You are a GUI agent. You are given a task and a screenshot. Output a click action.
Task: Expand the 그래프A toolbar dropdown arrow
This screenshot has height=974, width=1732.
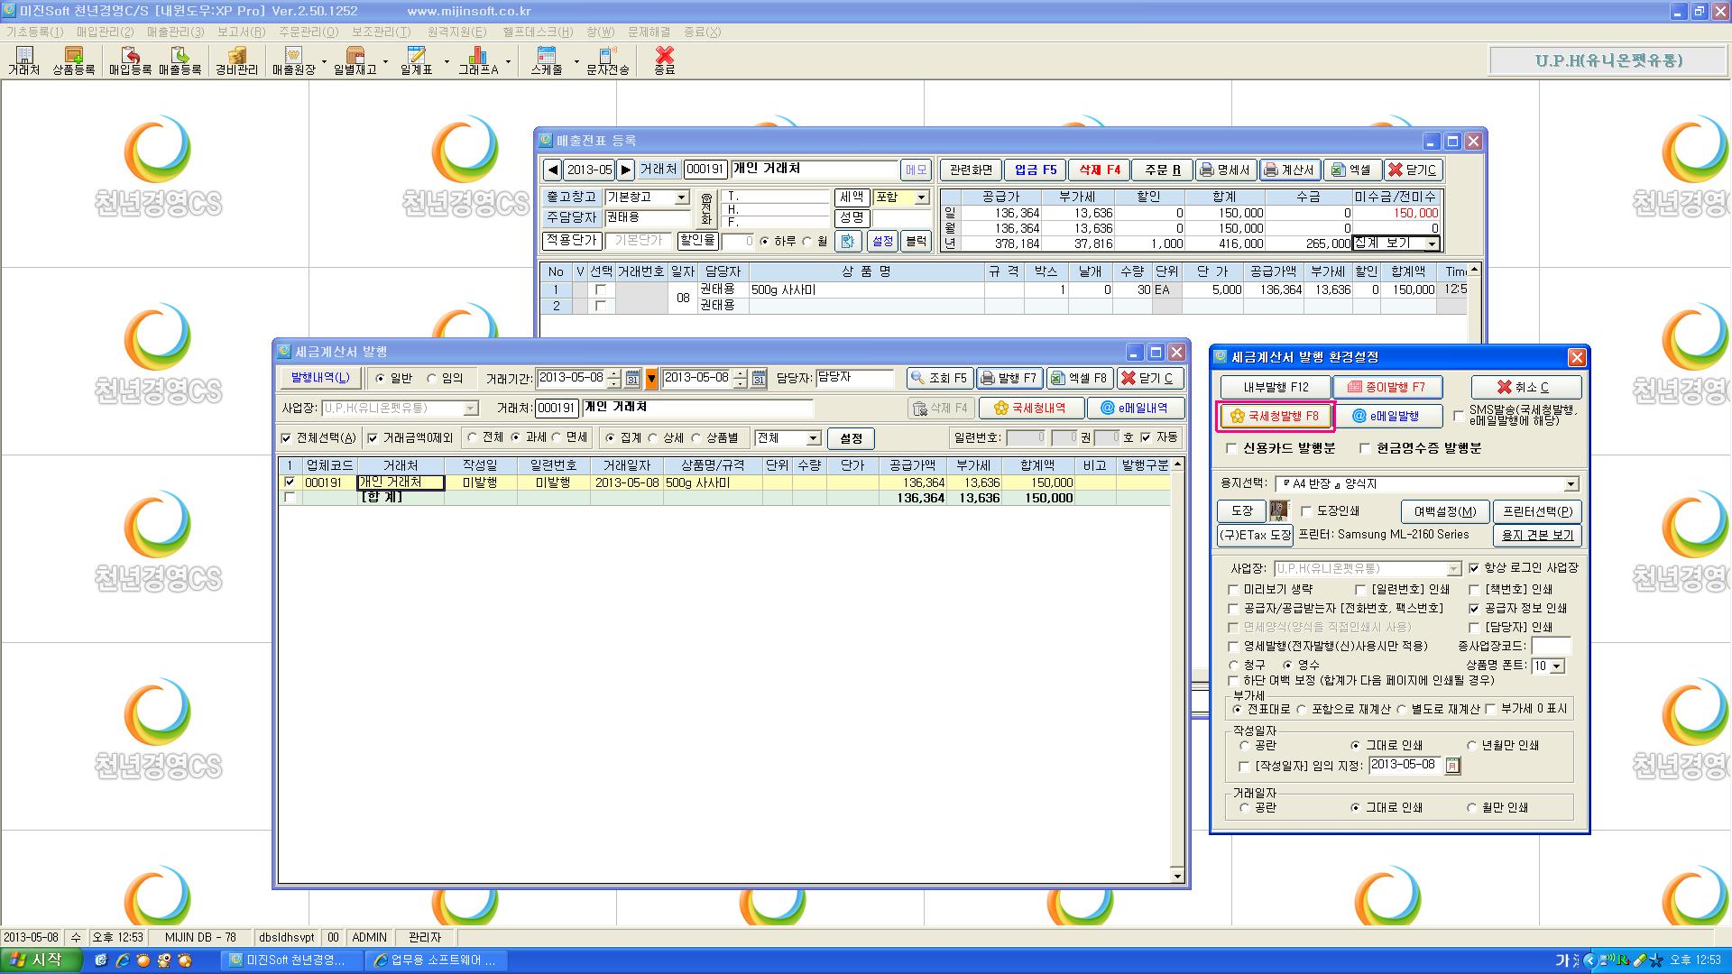[508, 61]
